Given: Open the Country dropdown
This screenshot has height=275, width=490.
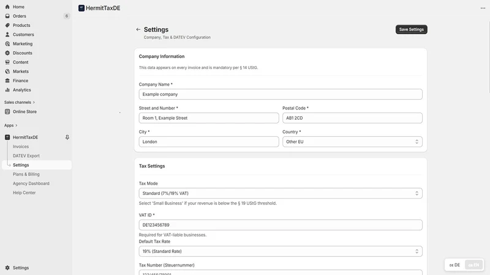Looking at the screenshot, I should (x=352, y=142).
